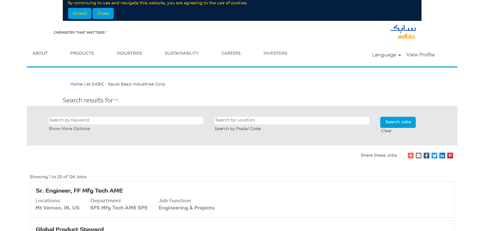Open the Sustainability menu
The height and width of the screenshot is (231, 490).
182,54
